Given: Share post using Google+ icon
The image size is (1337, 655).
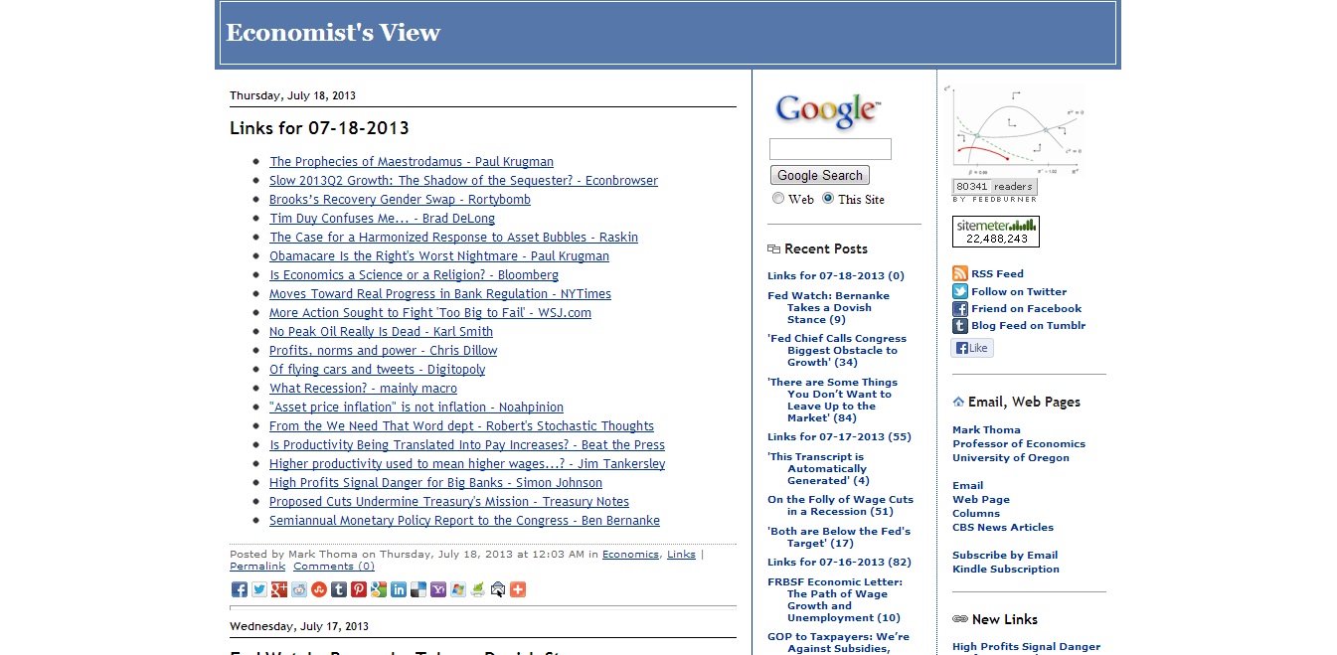Looking at the screenshot, I should (279, 589).
